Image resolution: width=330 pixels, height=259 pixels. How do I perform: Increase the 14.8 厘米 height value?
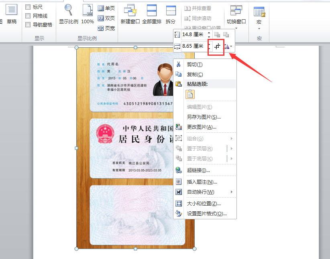point(209,32)
